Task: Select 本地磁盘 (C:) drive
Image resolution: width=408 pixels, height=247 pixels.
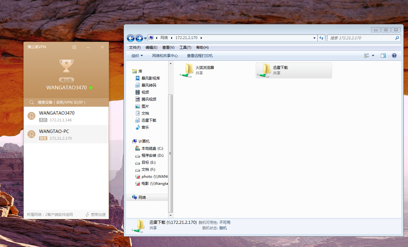Action: click(x=149, y=149)
